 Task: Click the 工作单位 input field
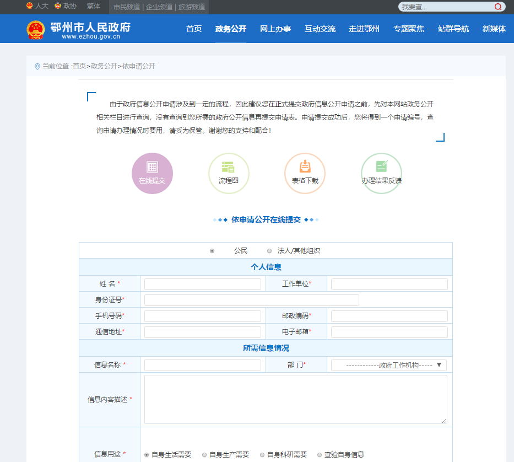pos(389,284)
